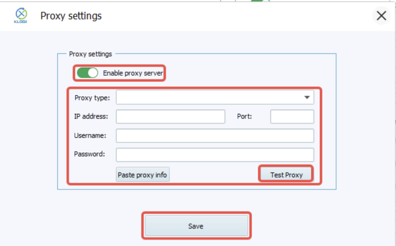Activate the Password text box

[215, 155]
